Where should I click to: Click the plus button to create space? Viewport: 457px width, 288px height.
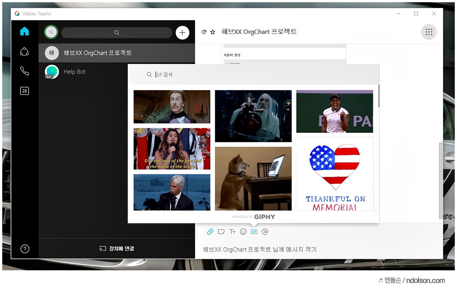tap(183, 33)
